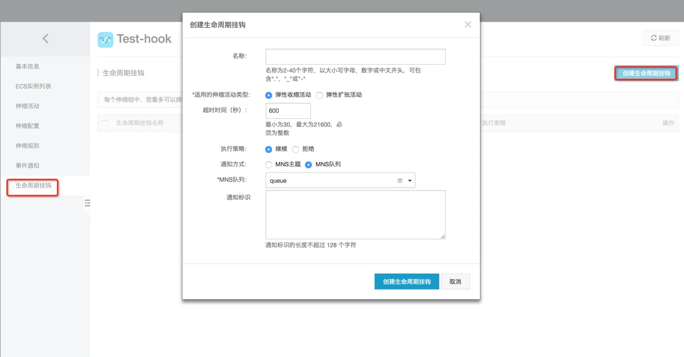Cancel the dialog with 取消 button
Screen dimensions: 684x357
[455, 281]
